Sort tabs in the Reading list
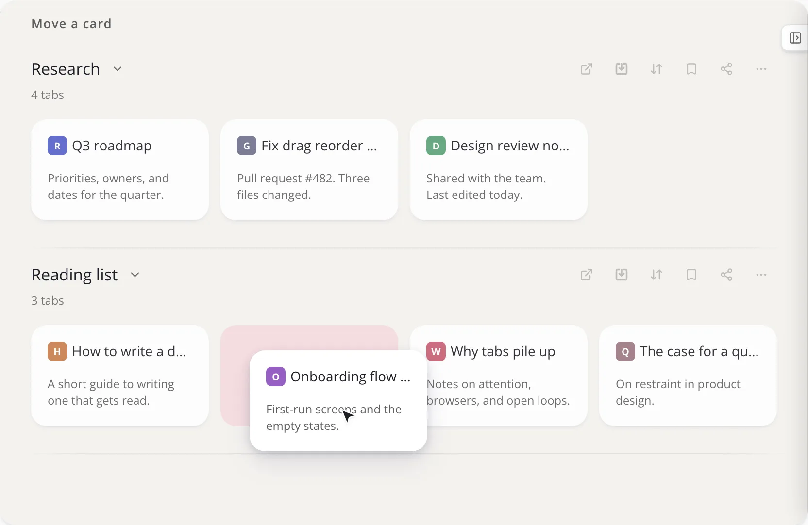Image resolution: width=808 pixels, height=525 pixels. [x=656, y=275]
